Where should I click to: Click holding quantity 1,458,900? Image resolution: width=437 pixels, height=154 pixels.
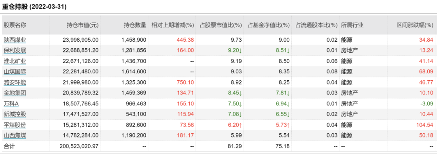coord(134,40)
